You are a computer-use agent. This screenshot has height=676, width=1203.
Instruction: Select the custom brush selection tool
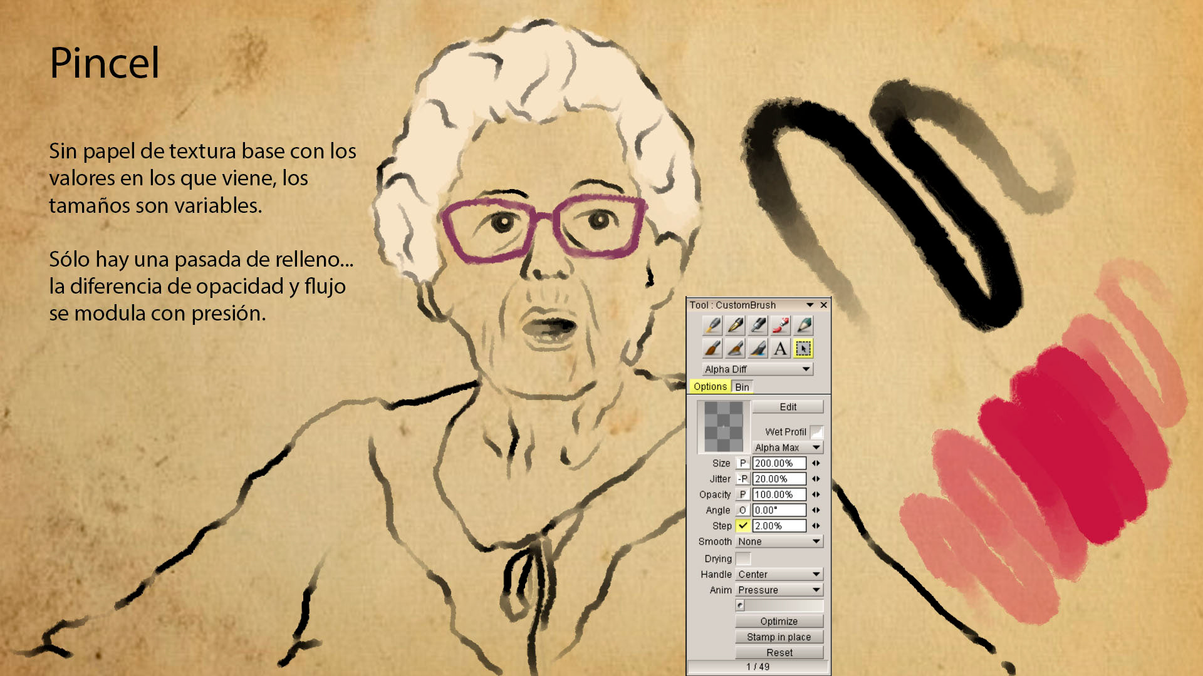point(804,348)
